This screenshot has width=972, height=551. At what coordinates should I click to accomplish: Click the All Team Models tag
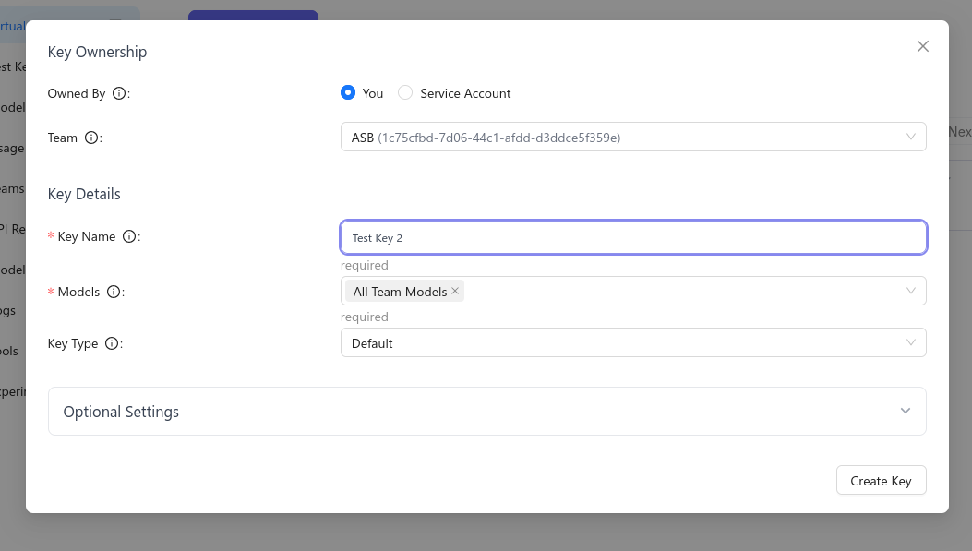click(400, 292)
